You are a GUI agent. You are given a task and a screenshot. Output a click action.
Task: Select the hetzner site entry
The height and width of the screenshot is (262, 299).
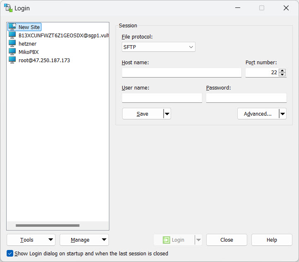(x=27, y=44)
